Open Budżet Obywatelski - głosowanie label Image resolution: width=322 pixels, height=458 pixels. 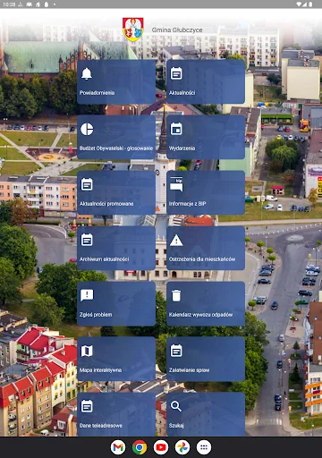click(x=116, y=148)
